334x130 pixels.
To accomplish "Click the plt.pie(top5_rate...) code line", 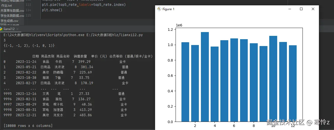I will pyautogui.click(x=84, y=5).
